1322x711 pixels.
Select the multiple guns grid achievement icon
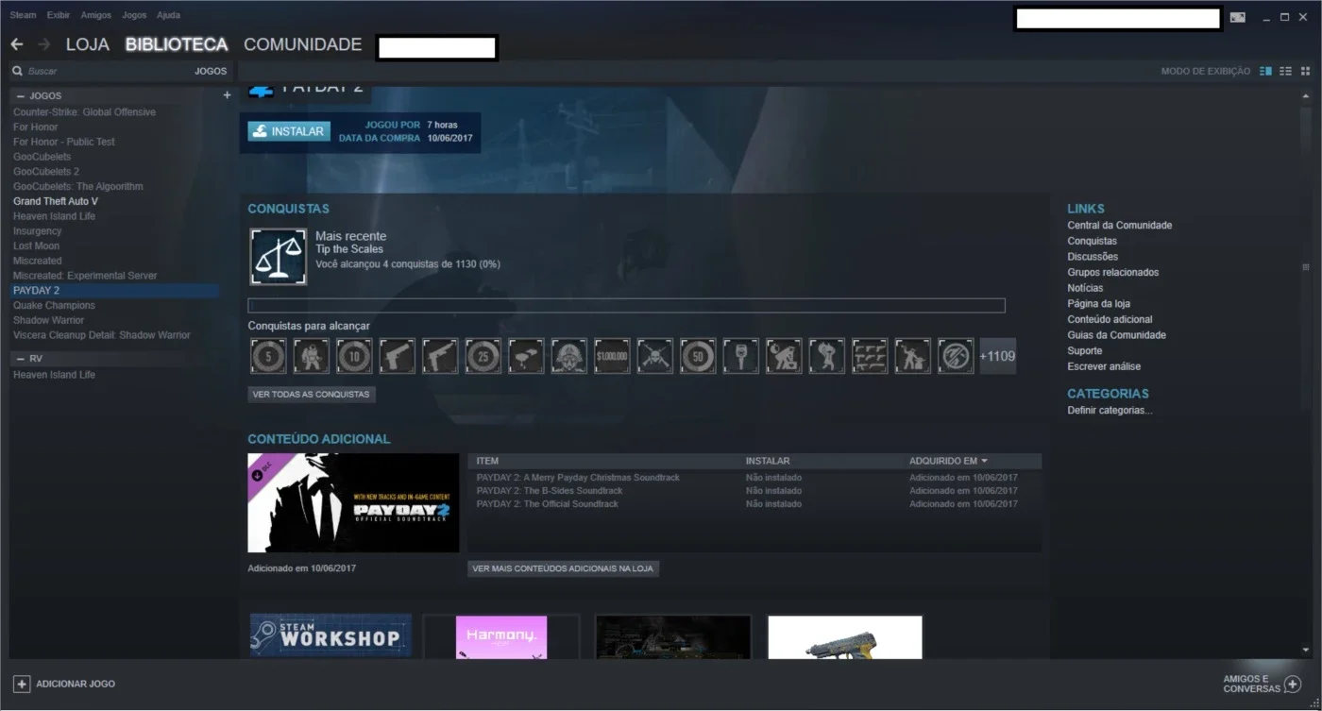tap(870, 356)
